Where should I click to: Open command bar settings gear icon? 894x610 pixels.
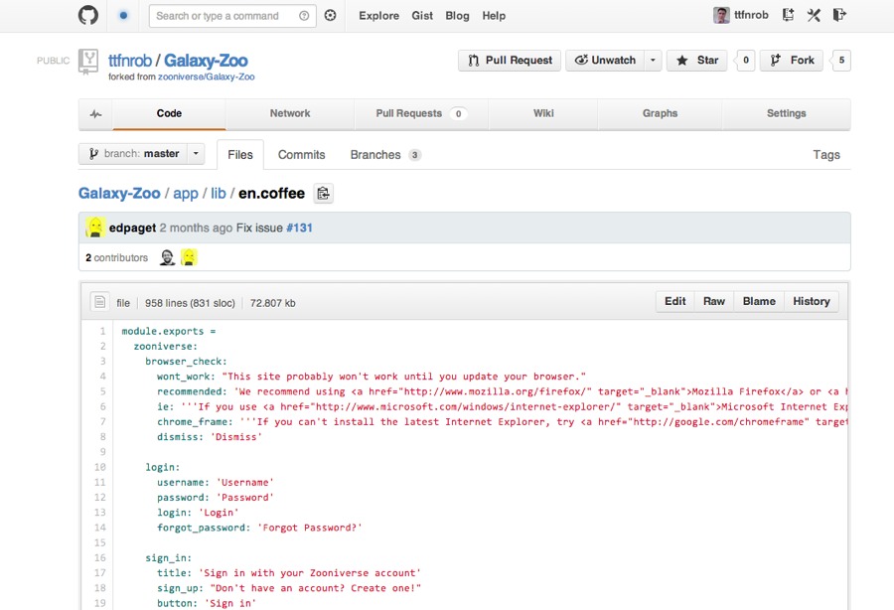pos(331,16)
